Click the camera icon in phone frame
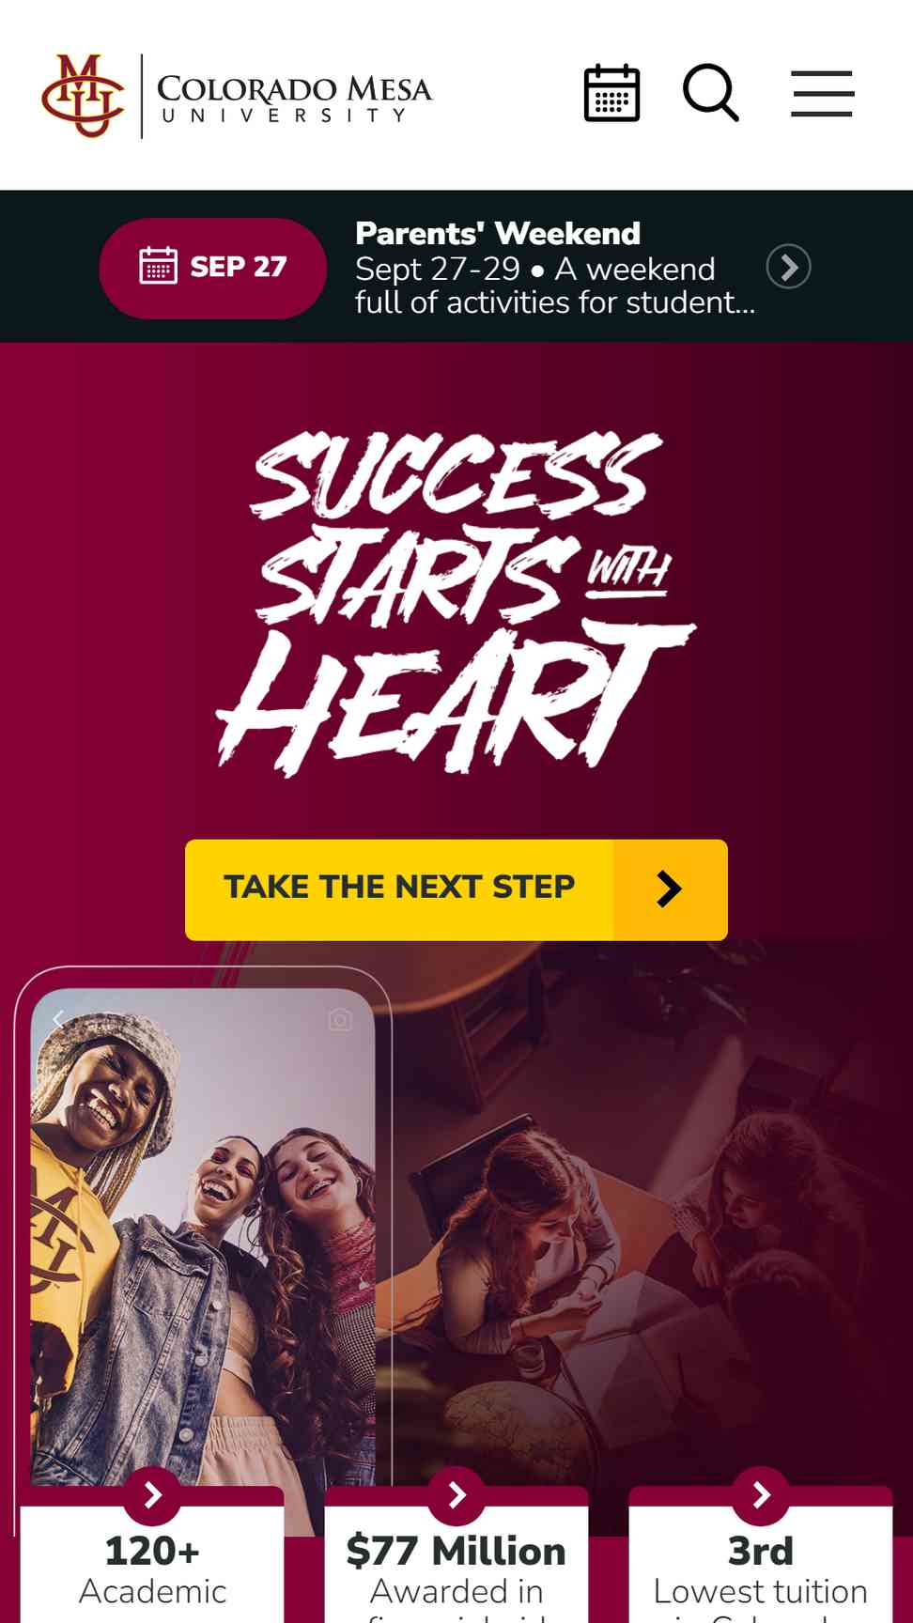The height and width of the screenshot is (1623, 913). [340, 1019]
